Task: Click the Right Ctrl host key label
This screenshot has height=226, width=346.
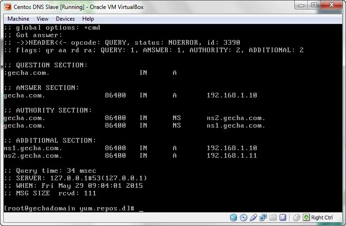Action: (322, 218)
